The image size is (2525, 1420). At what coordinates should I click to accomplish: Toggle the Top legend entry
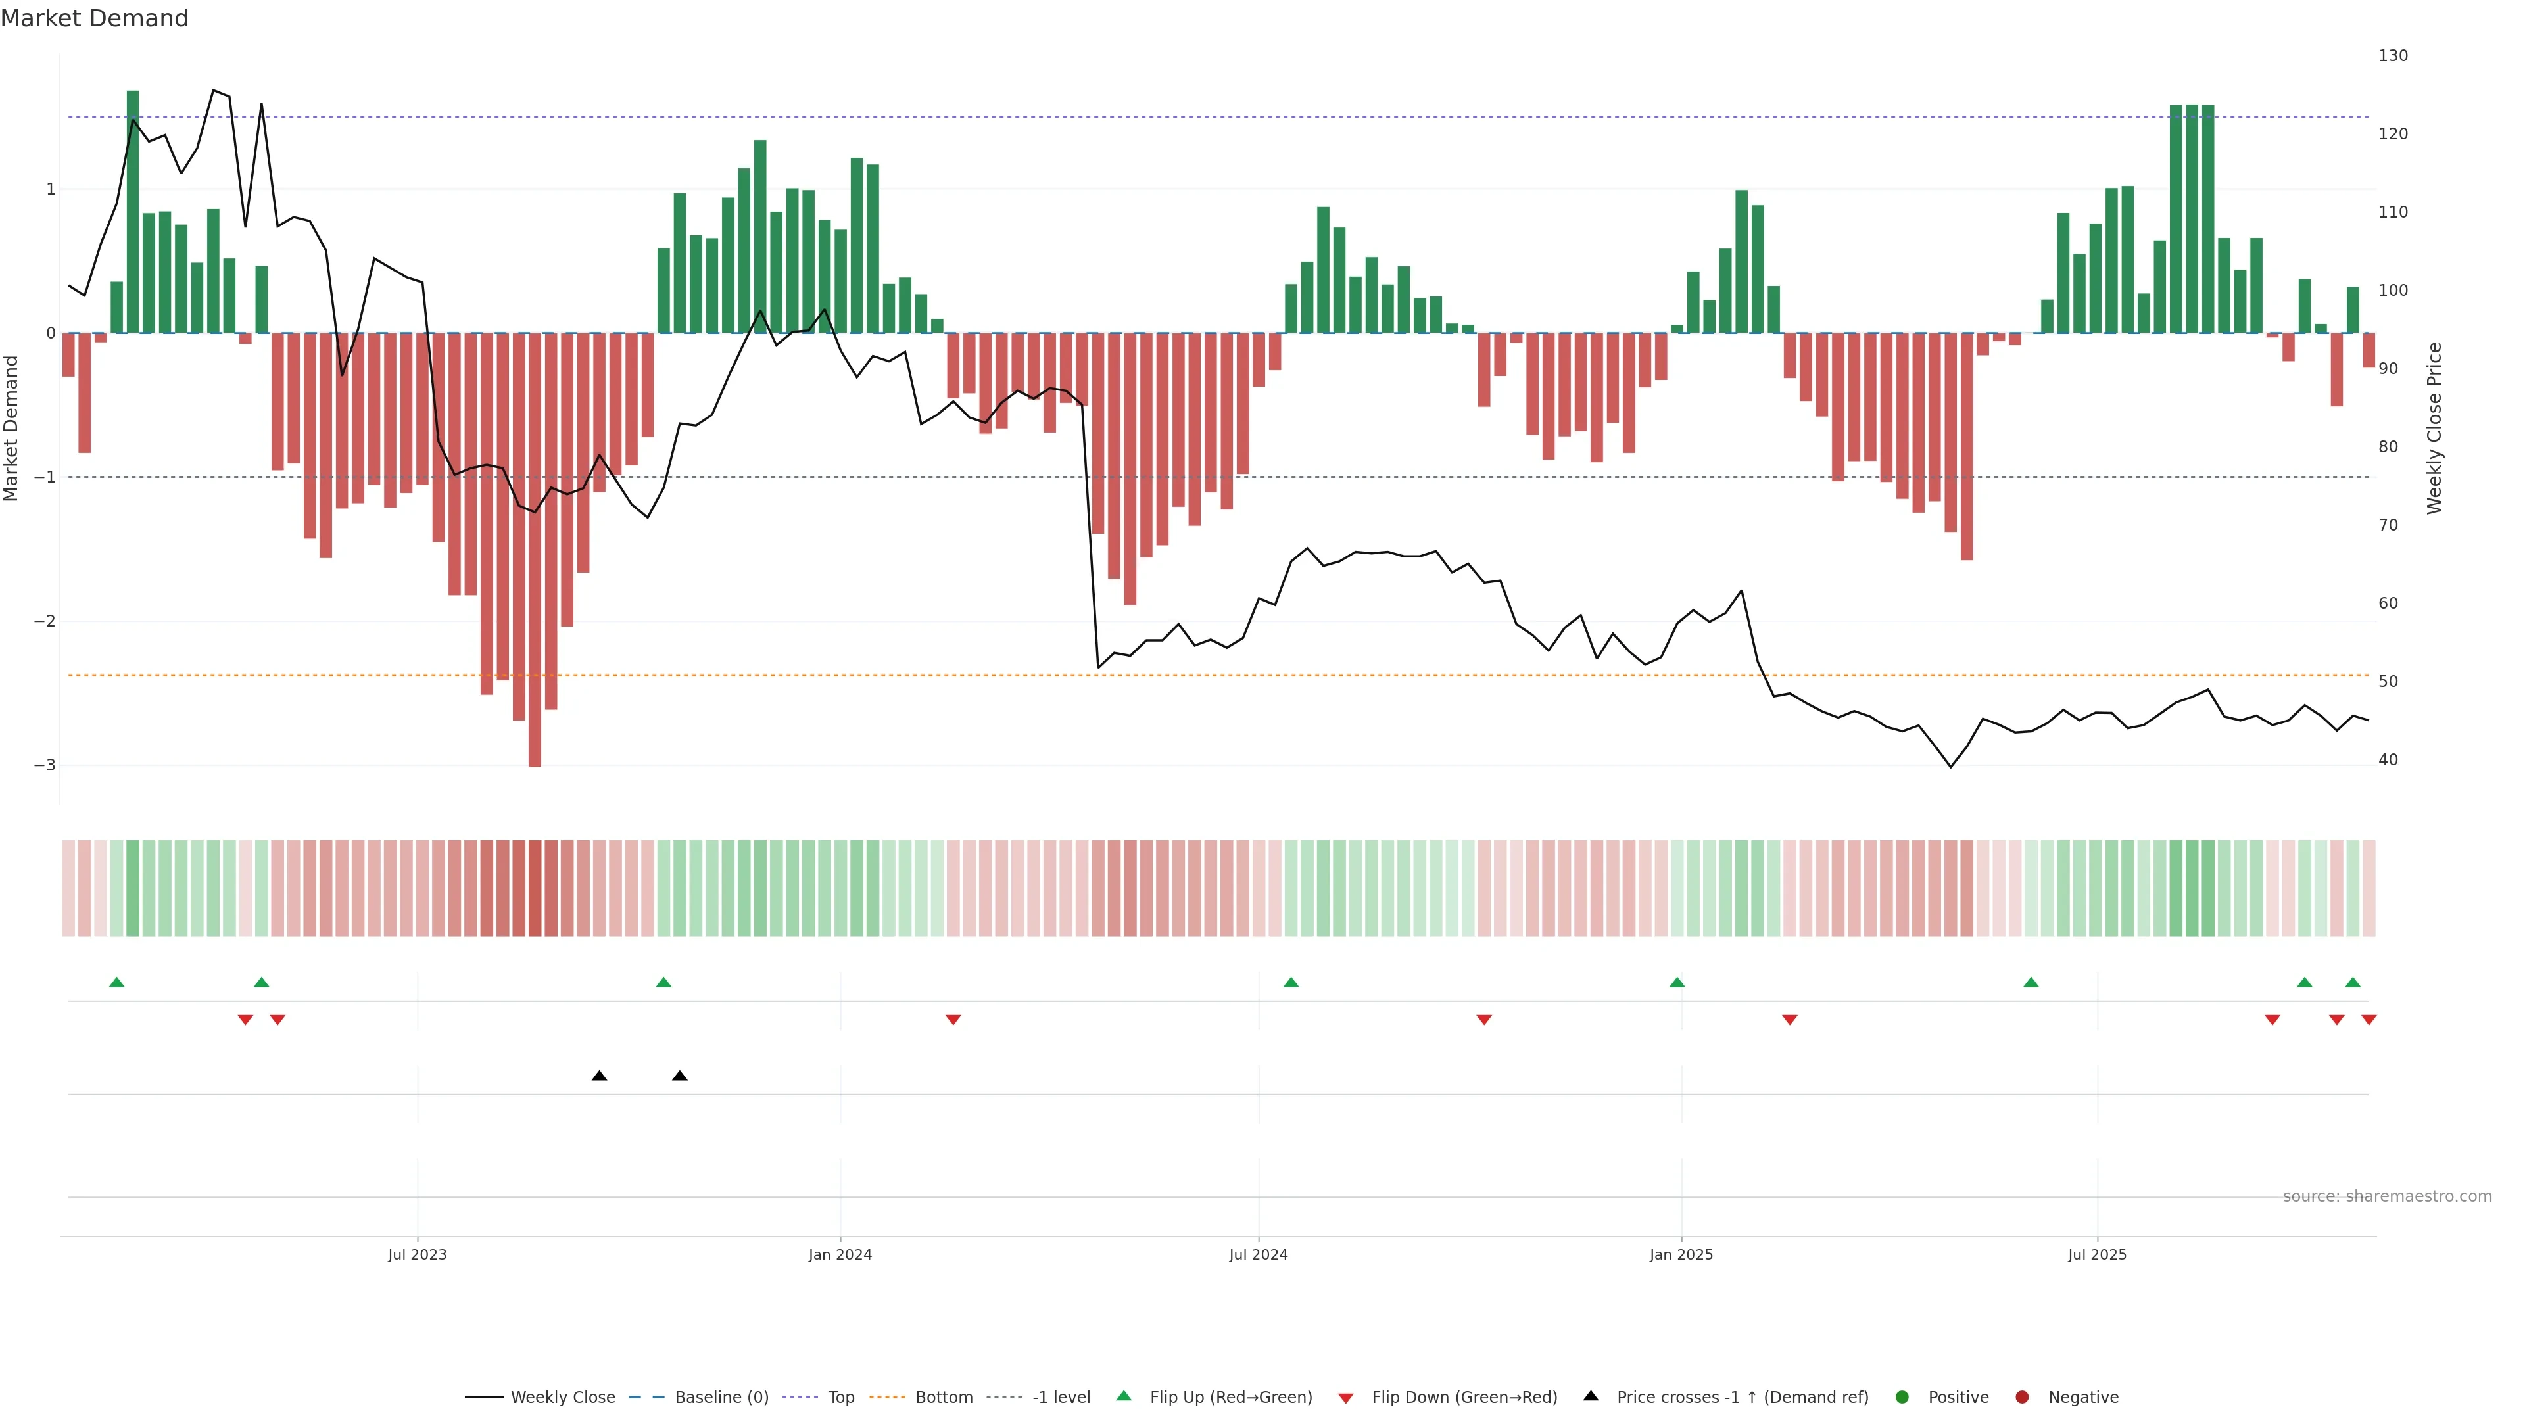click(x=840, y=1396)
